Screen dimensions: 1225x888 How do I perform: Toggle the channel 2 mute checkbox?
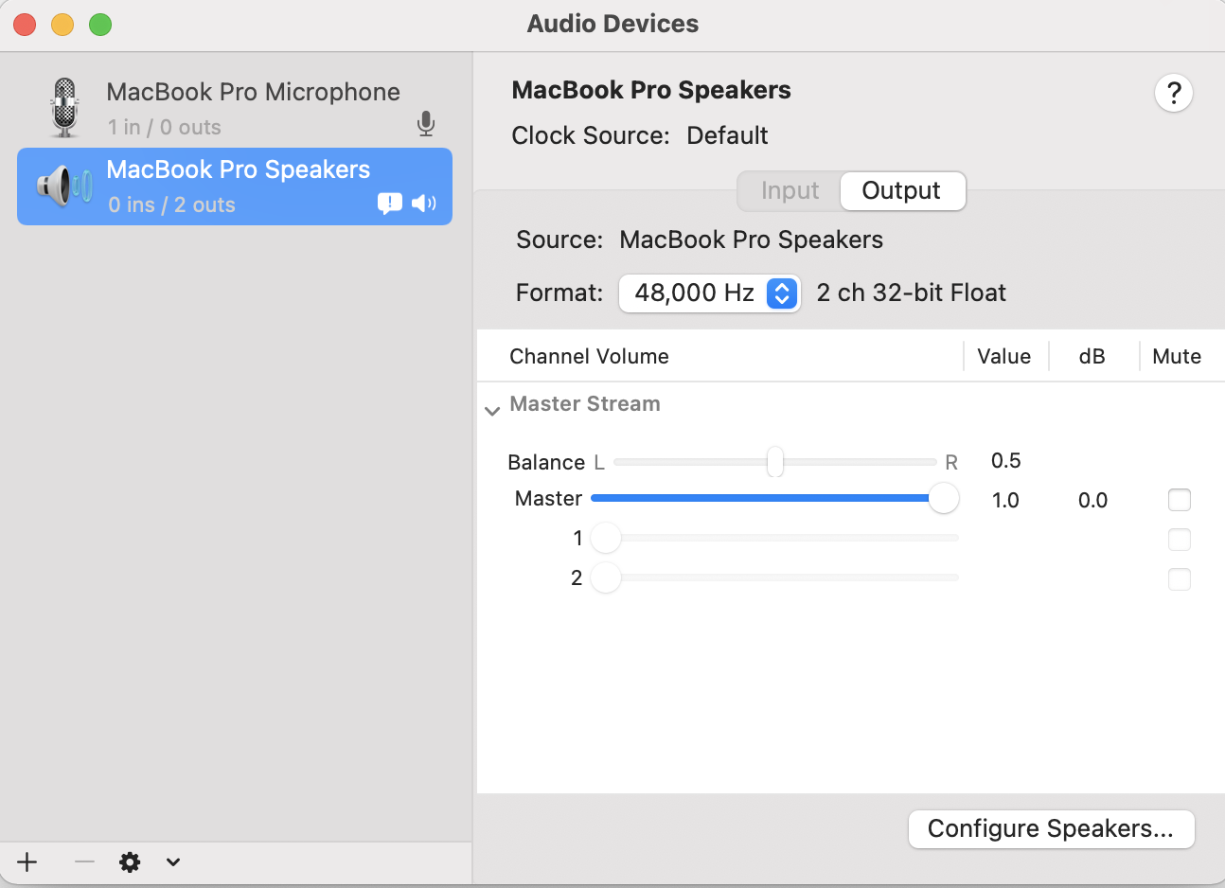point(1179,579)
